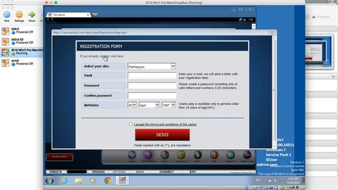The image size is (338, 190).
Task: Click the CREDITS label in casino bar
Action: (55, 172)
